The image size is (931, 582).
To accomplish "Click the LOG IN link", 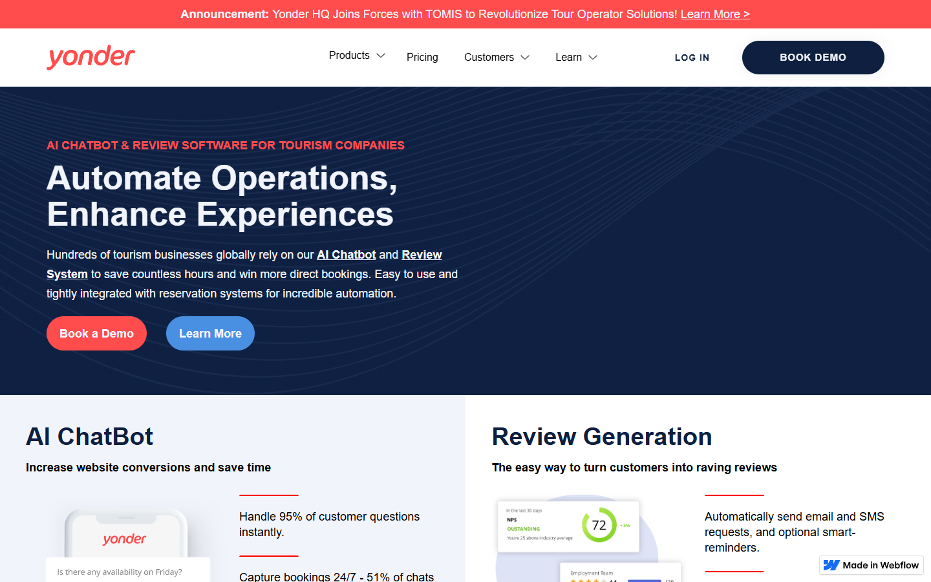I will (x=692, y=58).
